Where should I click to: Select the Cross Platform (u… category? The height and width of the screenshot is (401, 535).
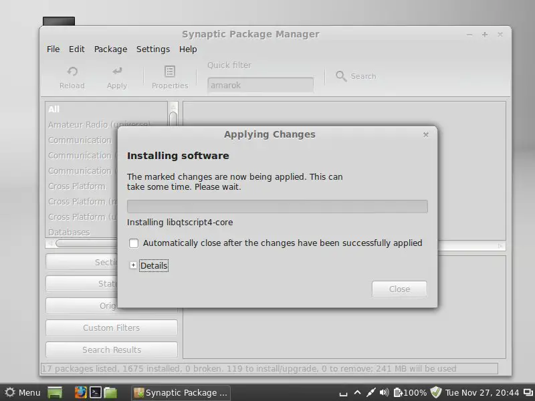(82, 217)
